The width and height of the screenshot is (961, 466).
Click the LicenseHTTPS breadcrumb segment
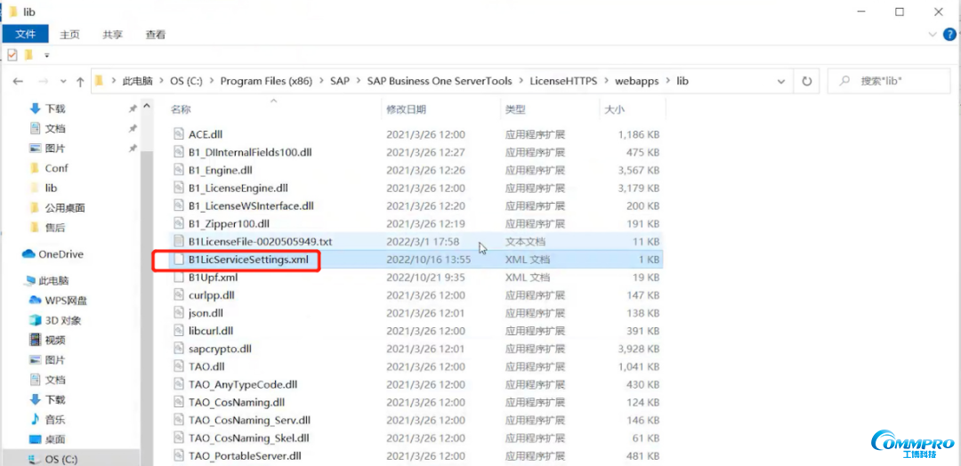click(562, 81)
